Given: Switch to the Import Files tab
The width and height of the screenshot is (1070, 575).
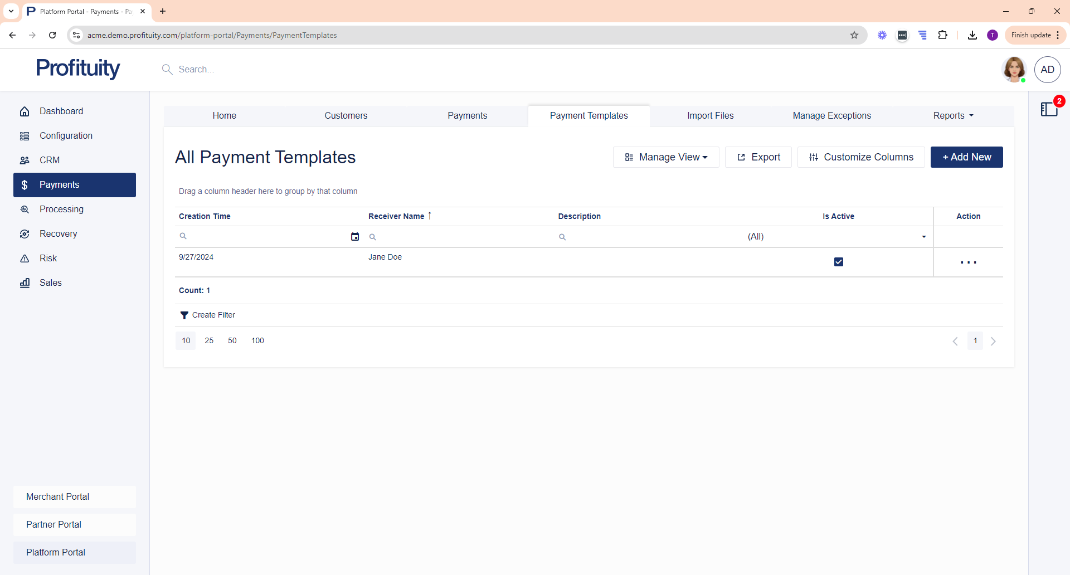Looking at the screenshot, I should point(710,116).
